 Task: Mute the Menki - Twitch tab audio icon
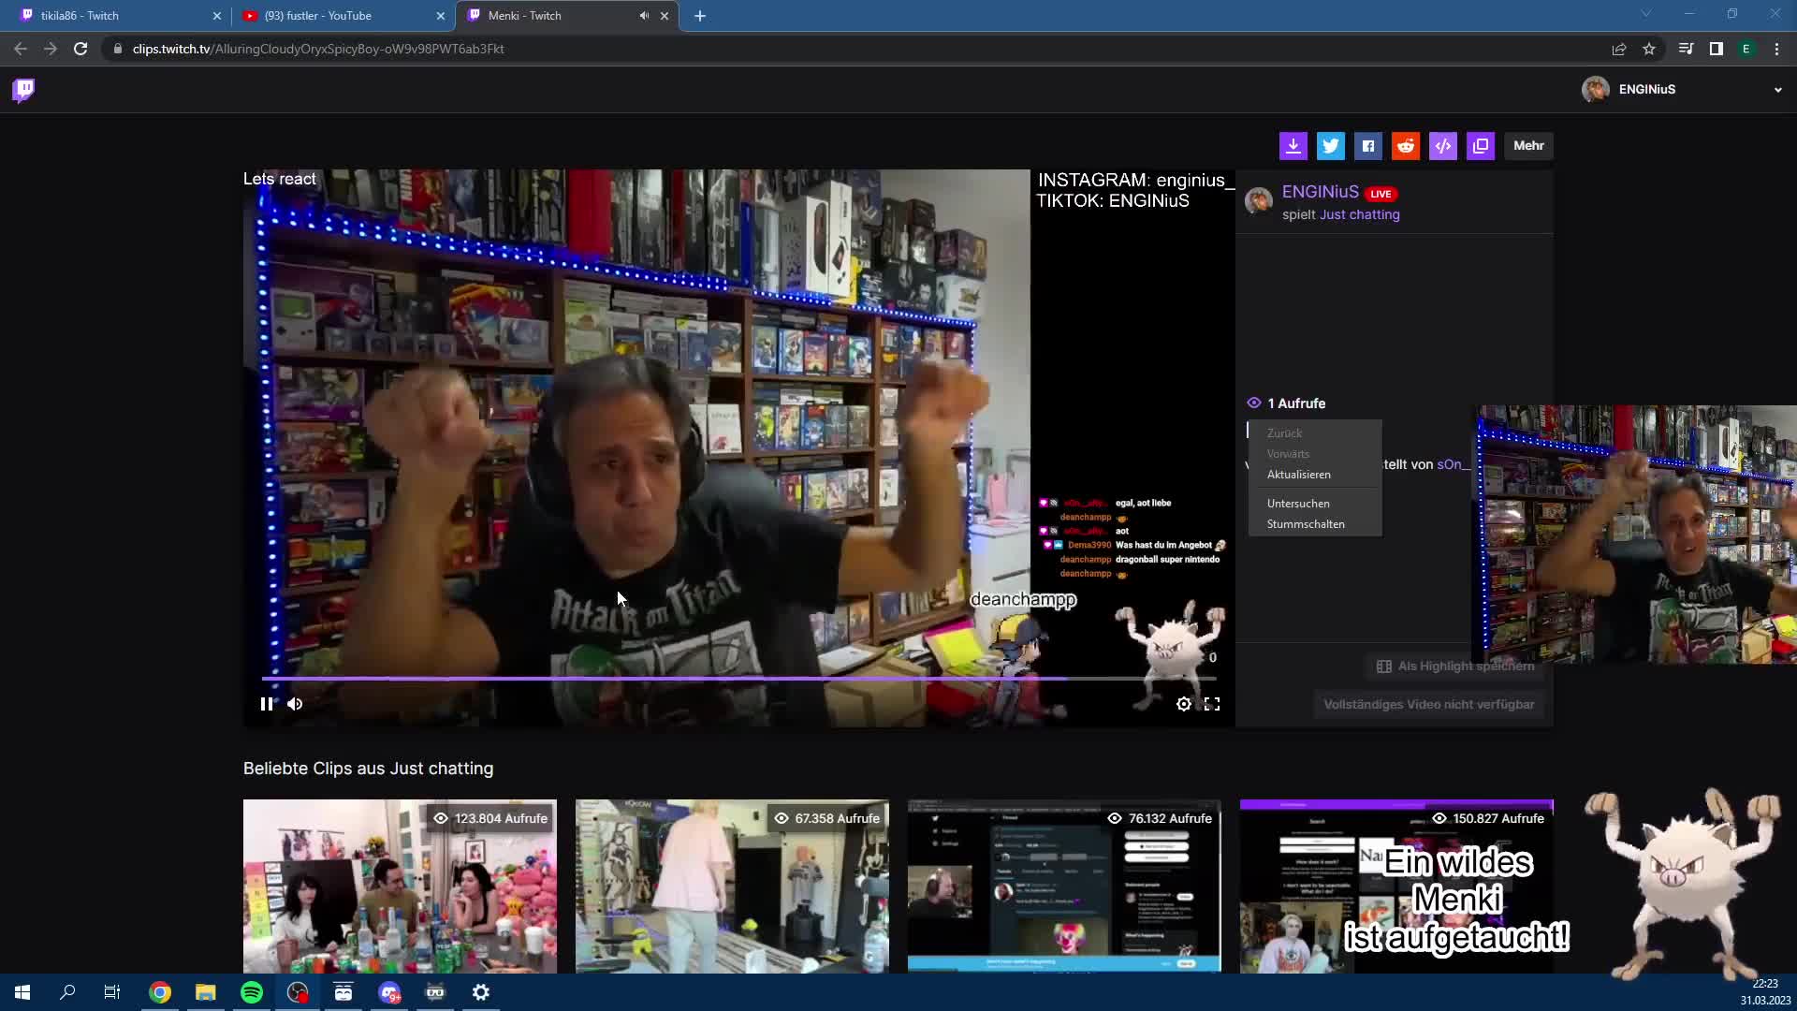(644, 16)
